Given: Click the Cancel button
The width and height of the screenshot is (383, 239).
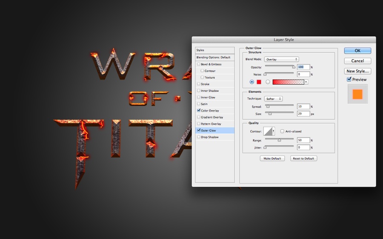Looking at the screenshot, I should coord(357,61).
